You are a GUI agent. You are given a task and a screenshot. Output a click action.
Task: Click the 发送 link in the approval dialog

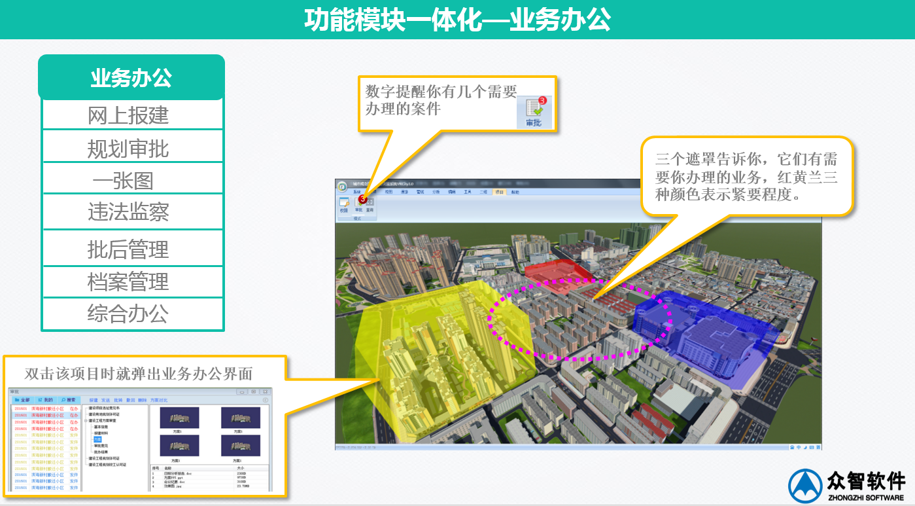pyautogui.click(x=105, y=401)
